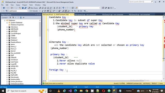165x93 pixels.
Task: Click Display Estimated Execution Plan icon
Action: 45,11
